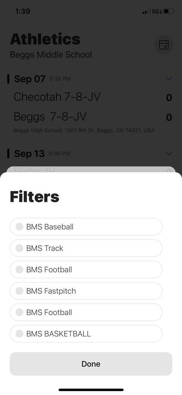This screenshot has height=395, width=182.
Task: Choose the second BMS Football filter
Action: tap(86, 312)
